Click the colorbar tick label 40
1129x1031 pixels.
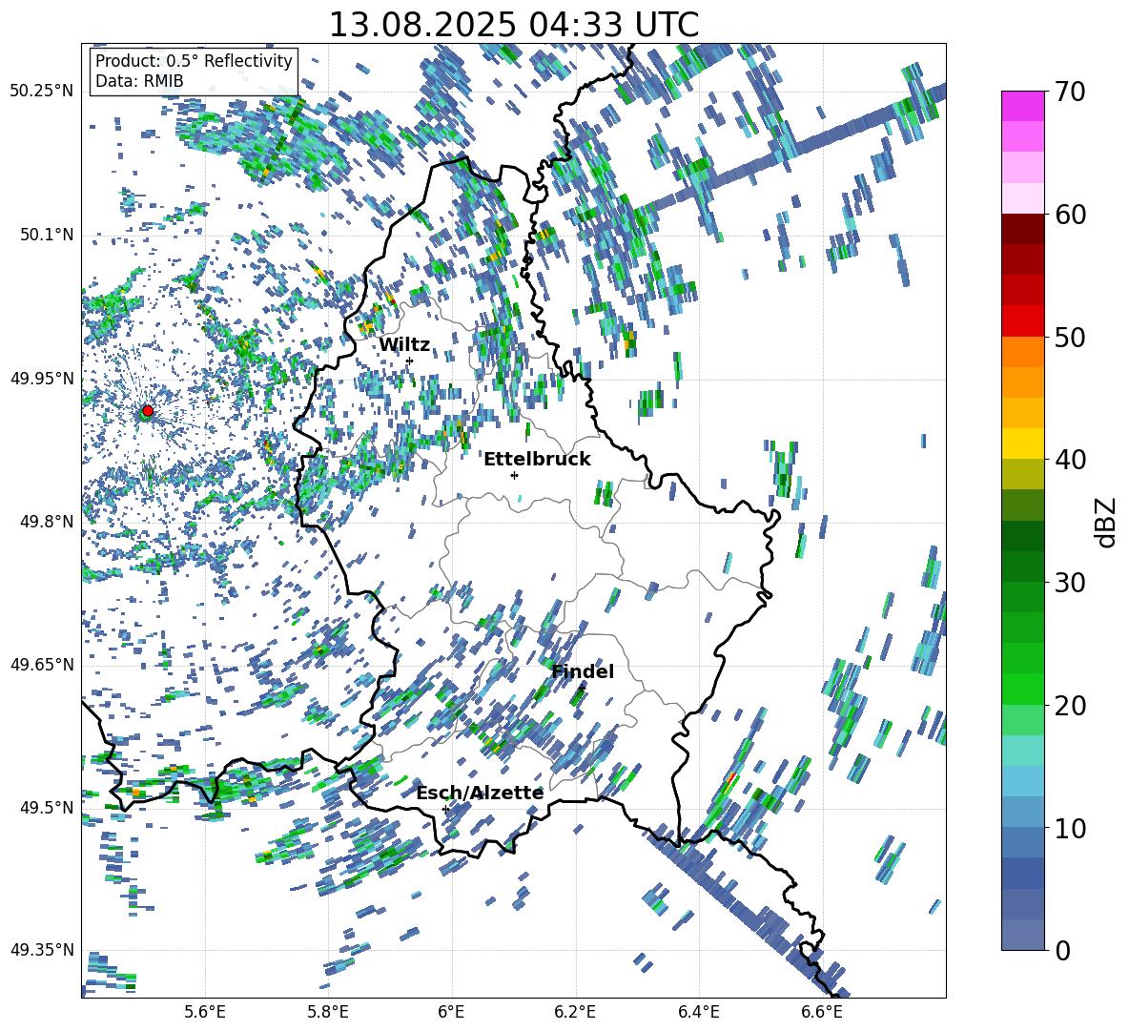click(1070, 460)
